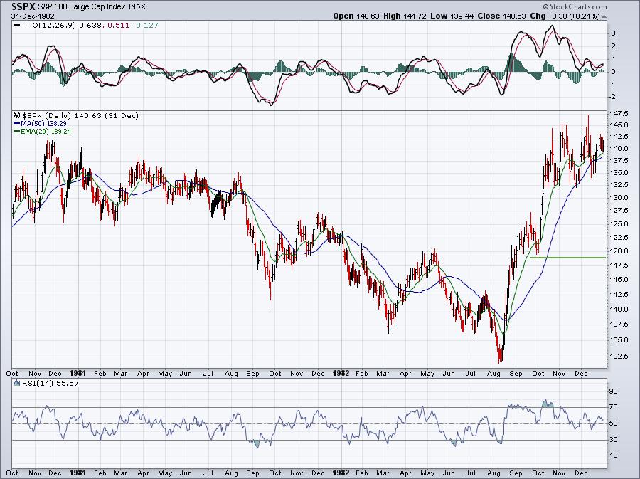Click the blue MA(50) legend line marker
Image resolution: width=640 pixels, height=479 pixels.
(16, 123)
